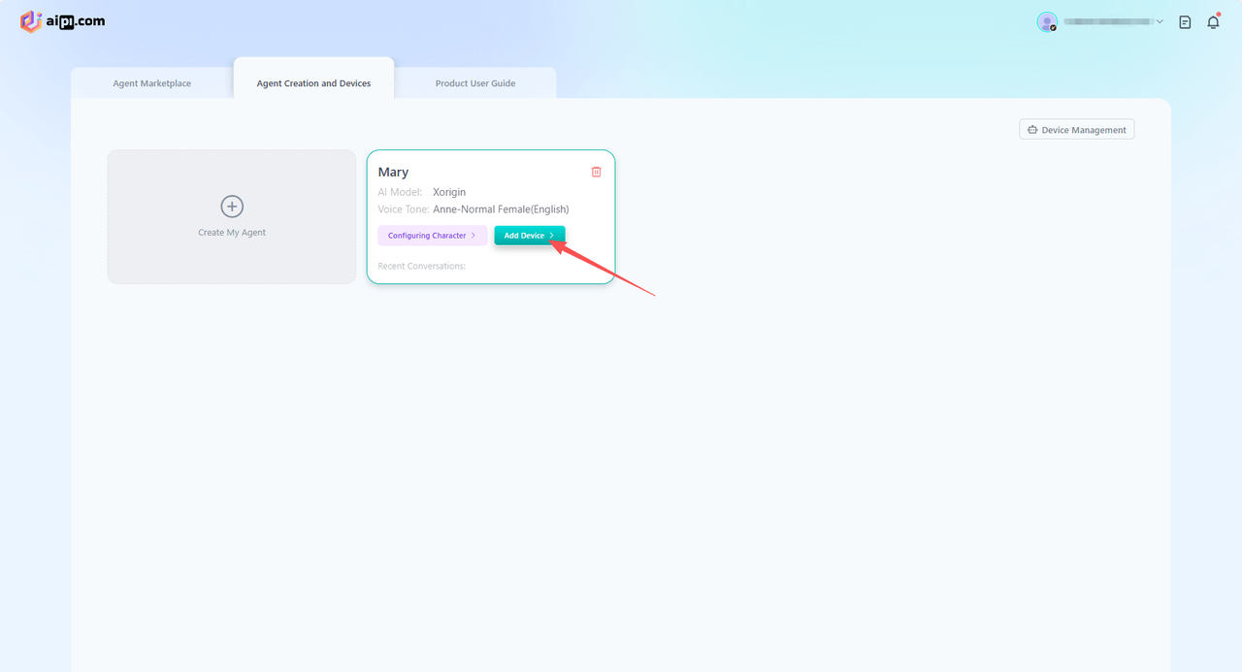
Task: Click the plus icon to create agent
Action: 232,206
